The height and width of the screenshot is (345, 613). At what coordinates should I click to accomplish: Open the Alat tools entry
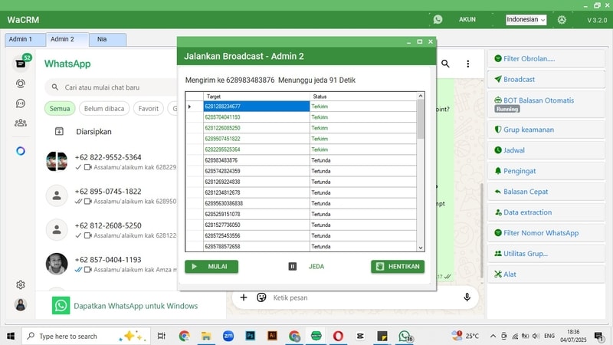tap(546, 274)
